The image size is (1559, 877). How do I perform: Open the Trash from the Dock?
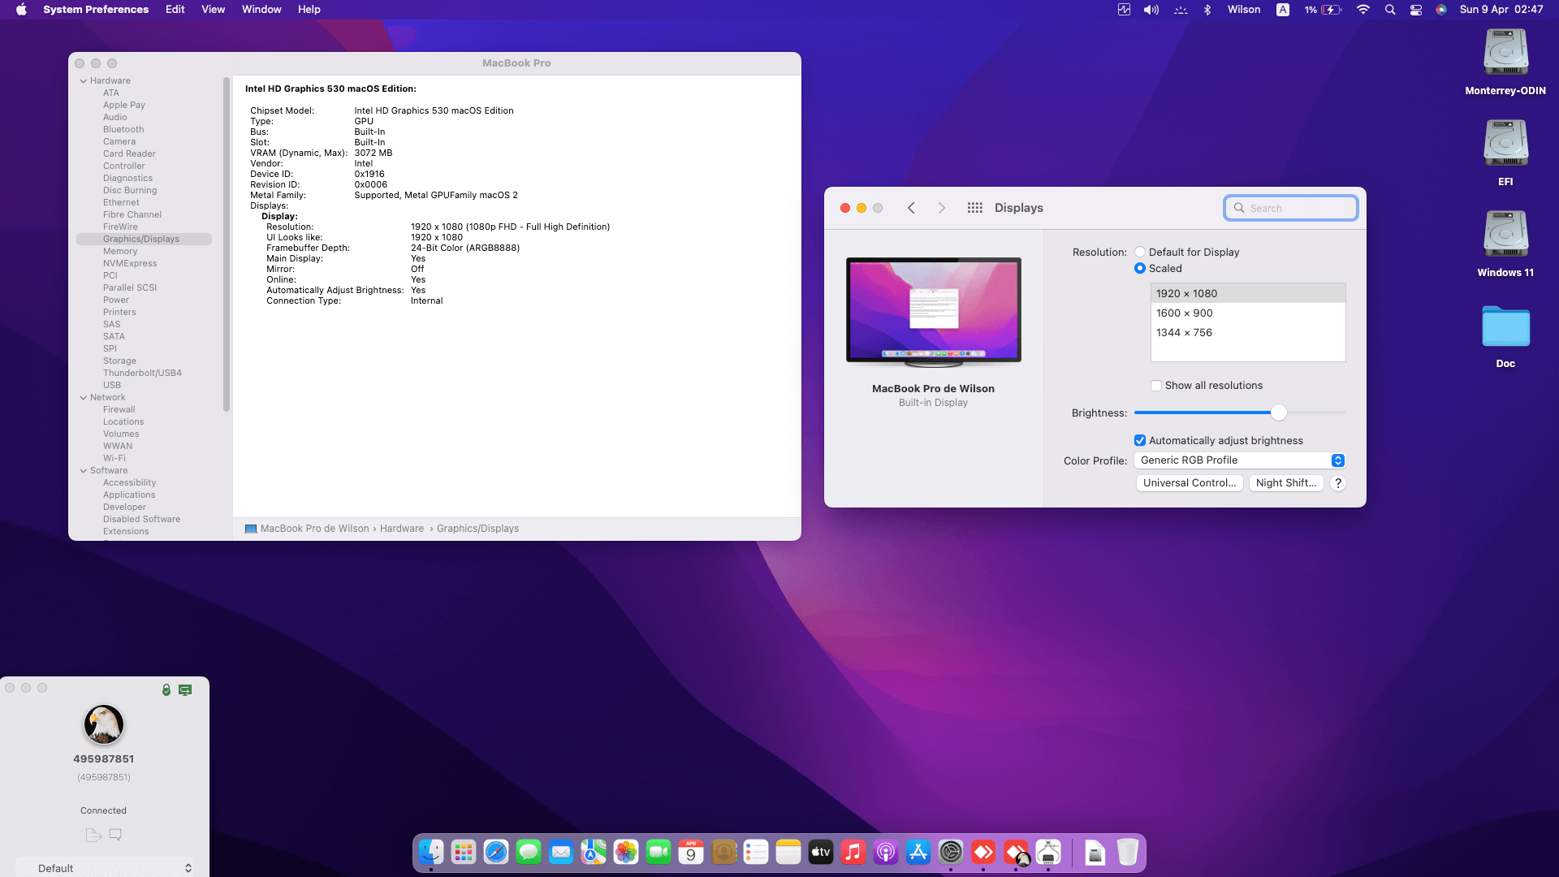click(1127, 853)
